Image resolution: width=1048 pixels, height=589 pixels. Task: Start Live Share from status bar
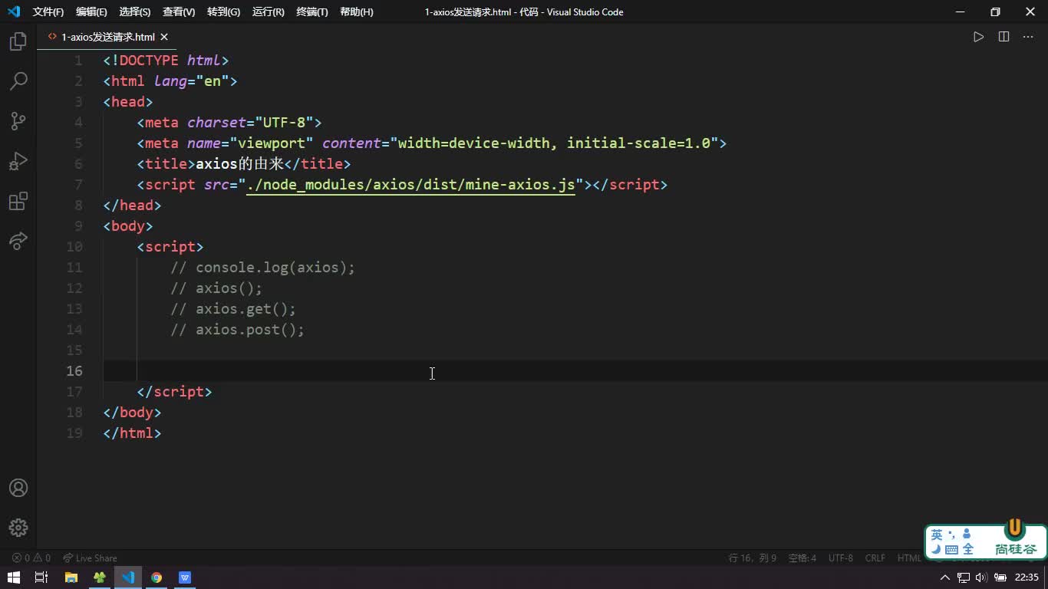tap(90, 558)
